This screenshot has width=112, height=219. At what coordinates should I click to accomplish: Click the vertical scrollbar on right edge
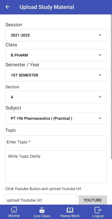111,87
